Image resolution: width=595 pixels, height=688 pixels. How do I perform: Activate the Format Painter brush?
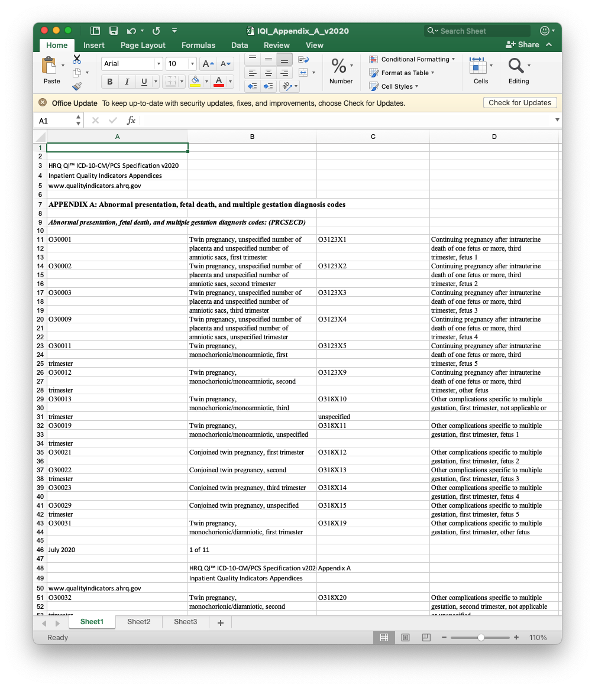[77, 86]
